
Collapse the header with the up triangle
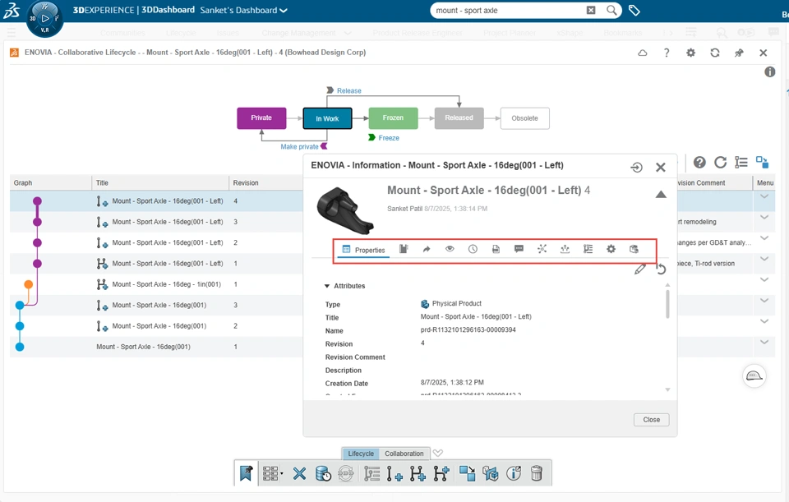pyautogui.click(x=661, y=195)
